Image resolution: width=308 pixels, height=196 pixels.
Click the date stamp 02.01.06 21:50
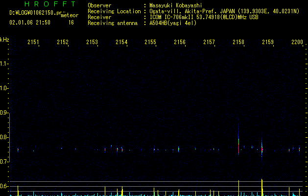click(x=30, y=23)
